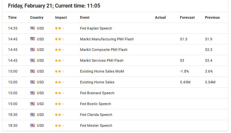Click impact dots for Fed Clarida Speech

pos(59,115)
